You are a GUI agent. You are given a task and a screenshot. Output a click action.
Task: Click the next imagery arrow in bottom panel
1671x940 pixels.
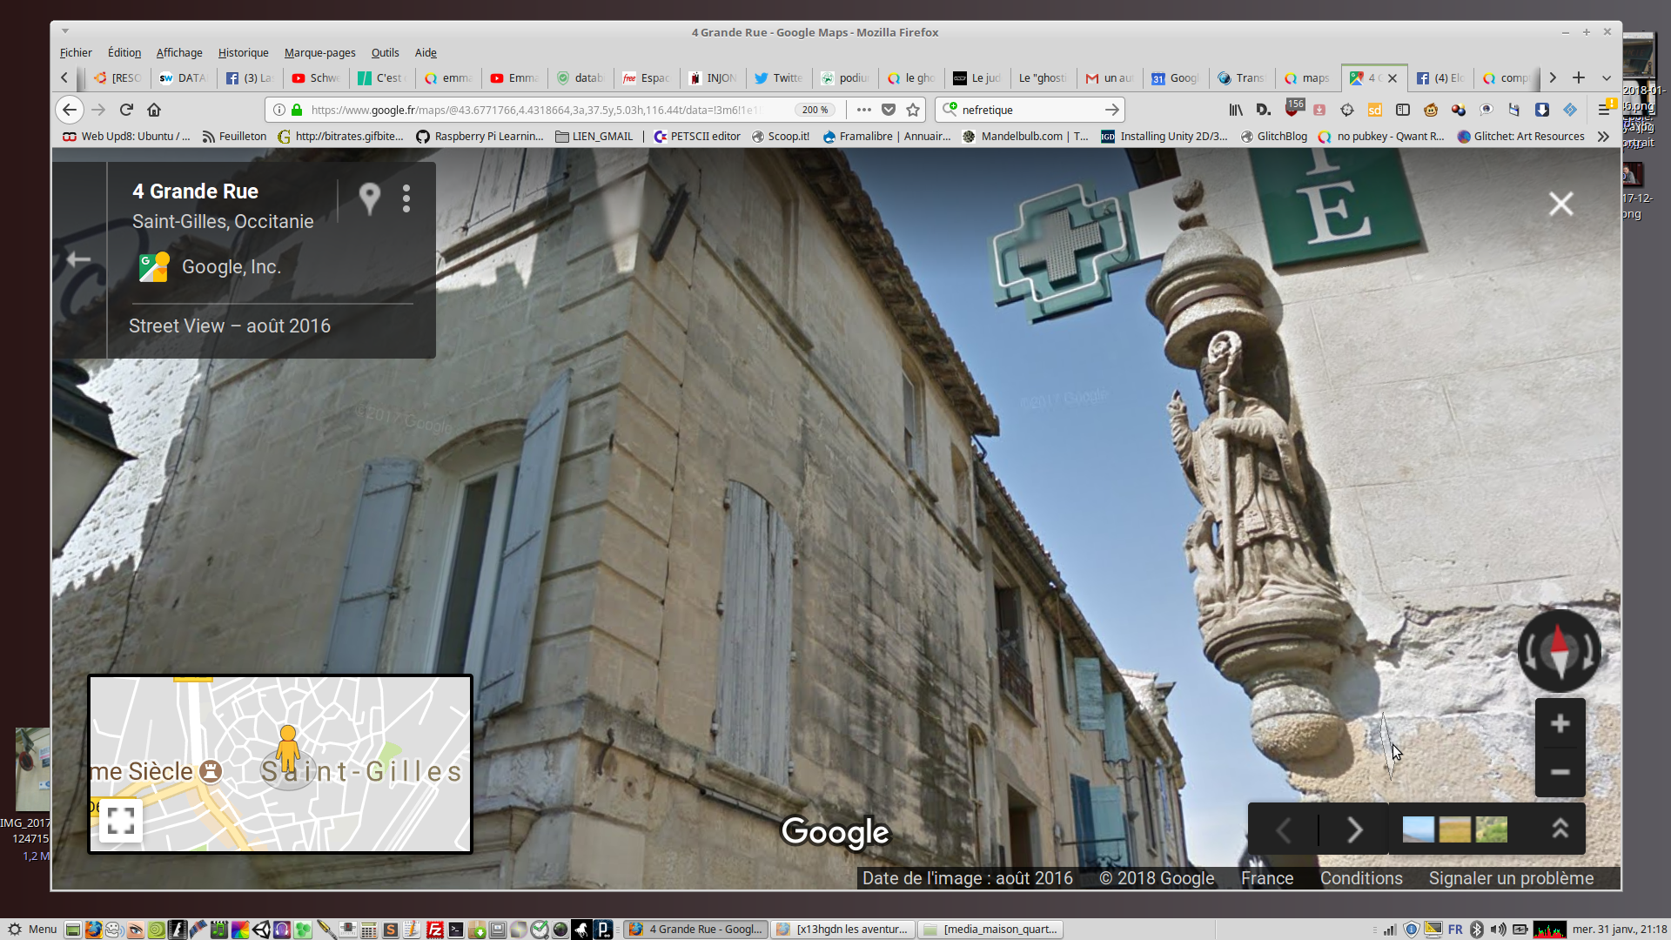pyautogui.click(x=1354, y=829)
